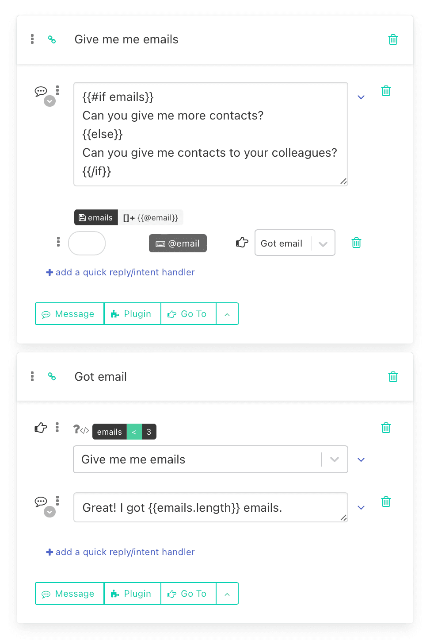Add a Plugin in the 'Got email' block
The image size is (434, 641).
[132, 594]
